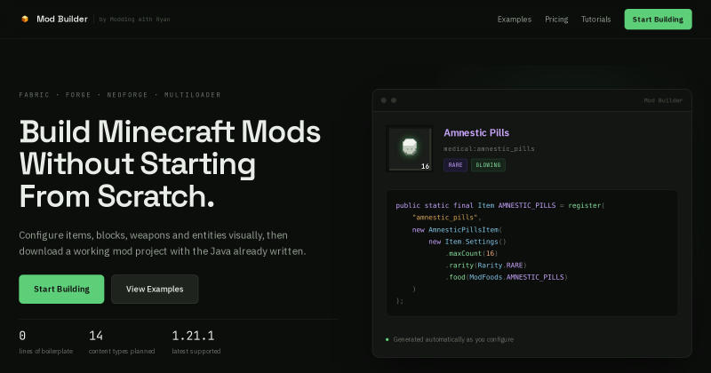
Task: Click the 'latest supported' label
Action: tap(196, 352)
